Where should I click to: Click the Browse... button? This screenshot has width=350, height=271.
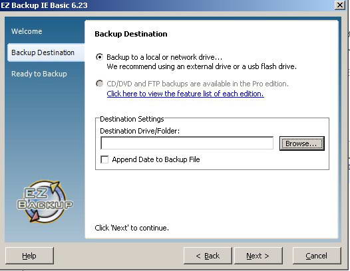coord(302,143)
